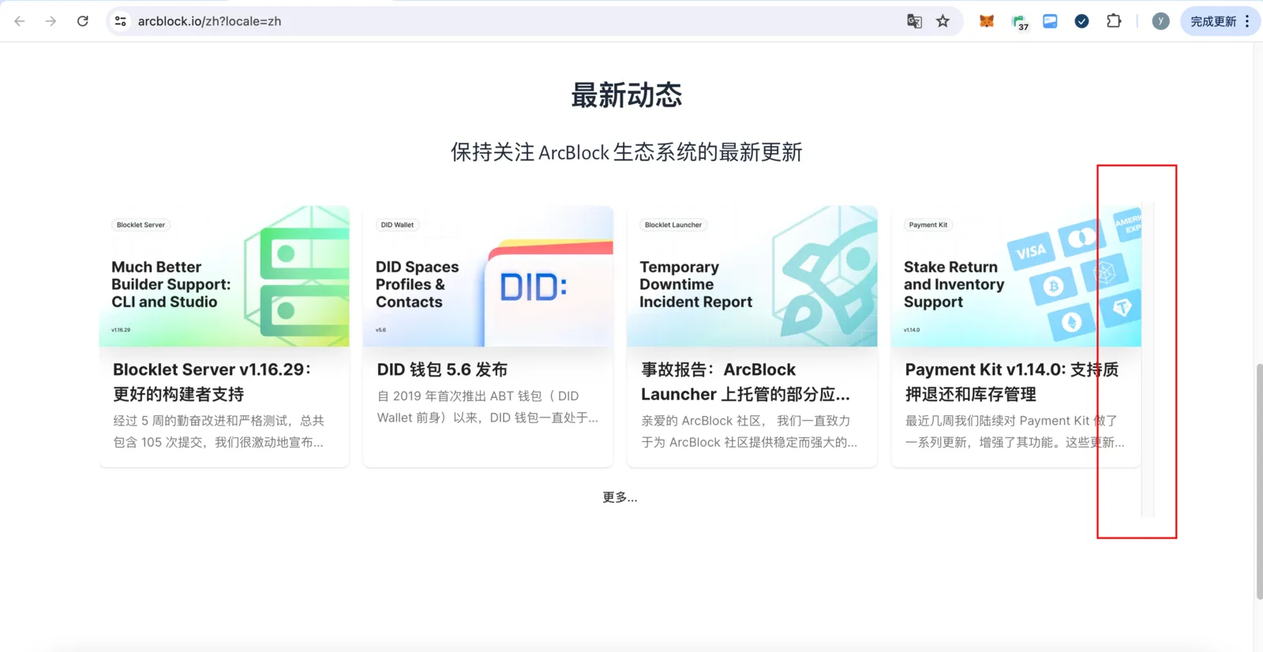Image resolution: width=1263 pixels, height=652 pixels.
Task: Open the MetaMask fox extension
Action: (x=987, y=21)
